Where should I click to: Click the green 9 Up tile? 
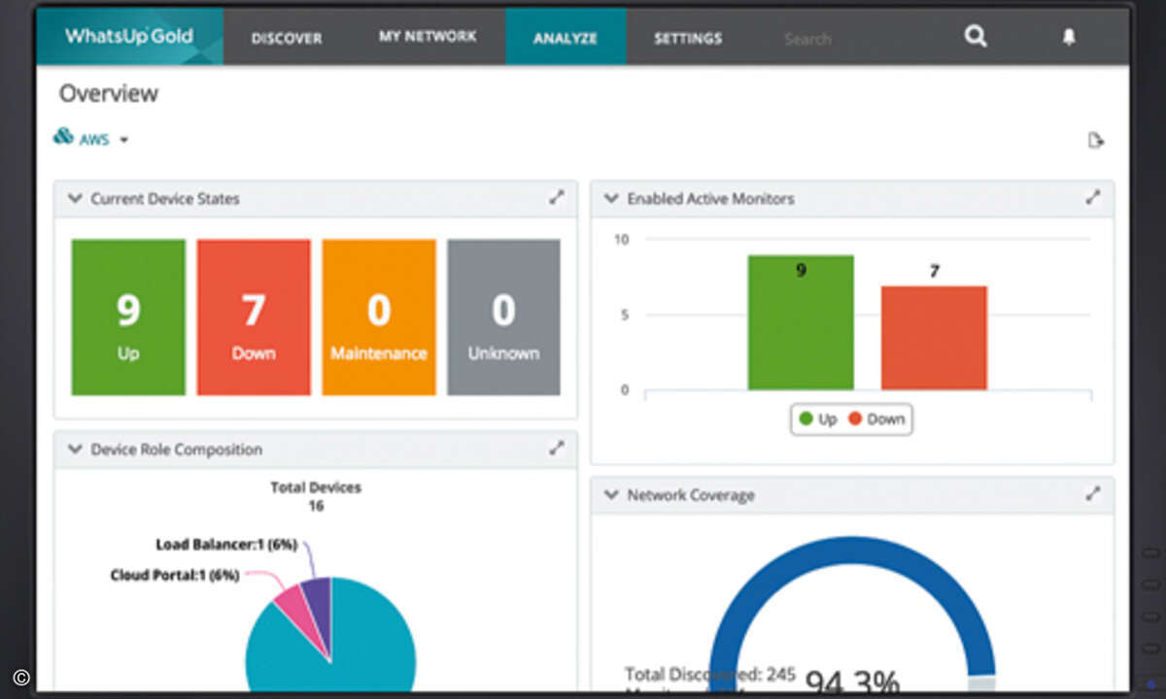(128, 317)
